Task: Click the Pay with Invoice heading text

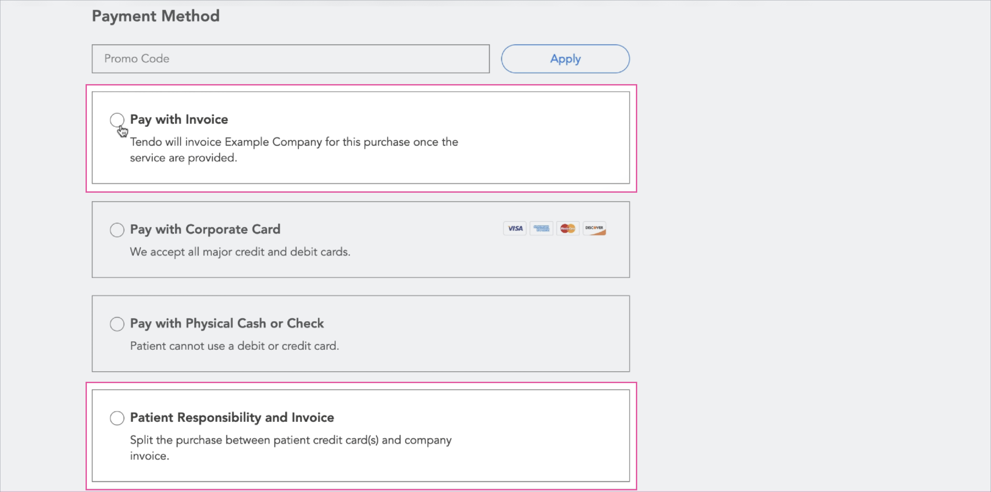Action: pos(179,119)
